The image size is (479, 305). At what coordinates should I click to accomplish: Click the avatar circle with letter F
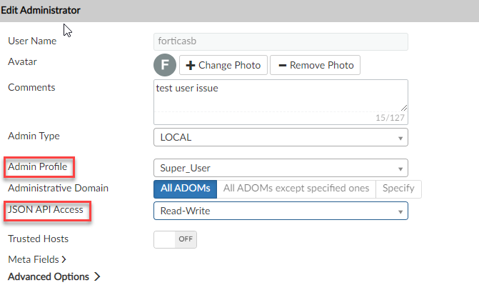coord(164,65)
